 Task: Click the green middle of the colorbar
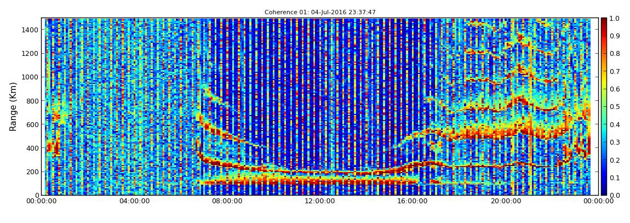[604, 106]
